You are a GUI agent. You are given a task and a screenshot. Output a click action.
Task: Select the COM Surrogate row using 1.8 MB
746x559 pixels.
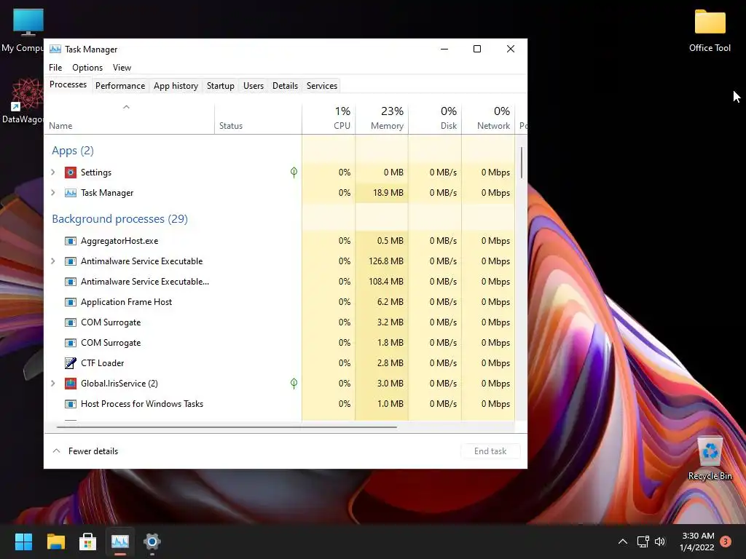pyautogui.click(x=280, y=344)
